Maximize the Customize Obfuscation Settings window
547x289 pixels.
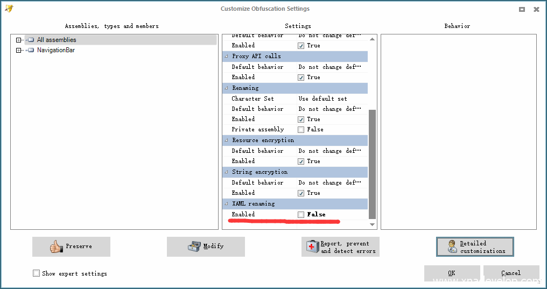click(x=522, y=9)
